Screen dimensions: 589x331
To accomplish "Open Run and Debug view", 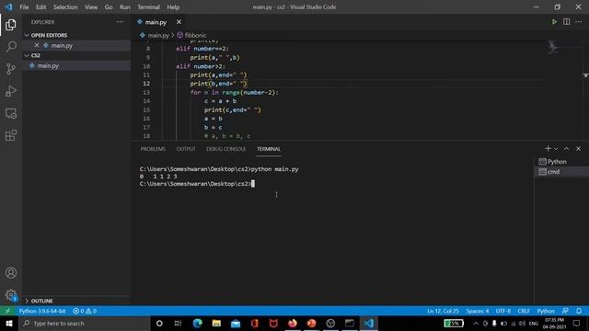I will coord(11,91).
